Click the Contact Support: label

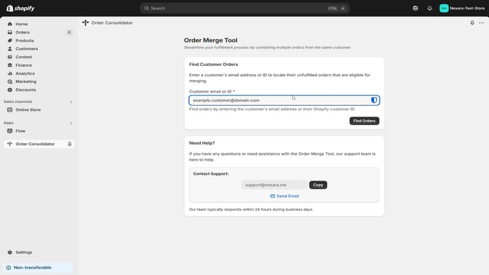point(211,174)
